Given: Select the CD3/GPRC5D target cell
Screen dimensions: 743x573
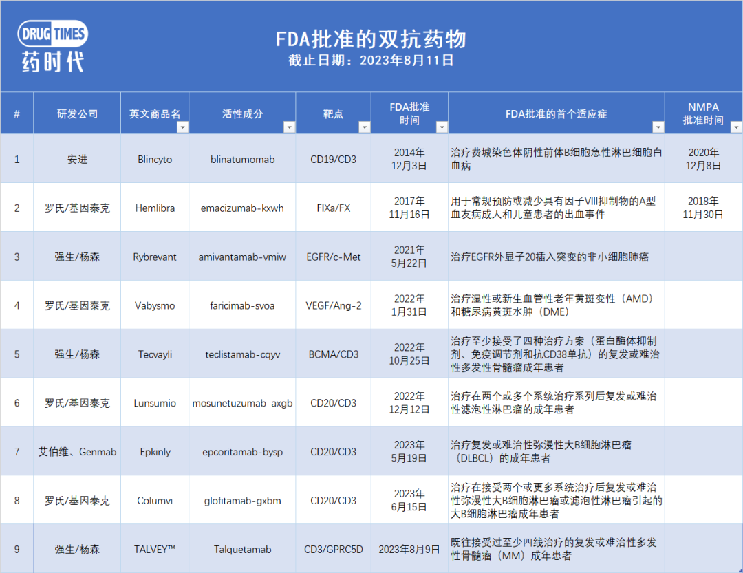Looking at the screenshot, I should [333, 549].
